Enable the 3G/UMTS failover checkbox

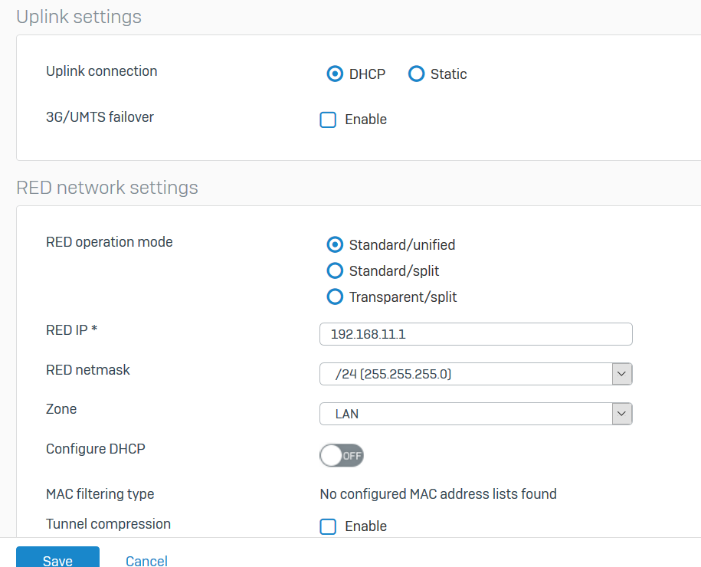click(328, 120)
